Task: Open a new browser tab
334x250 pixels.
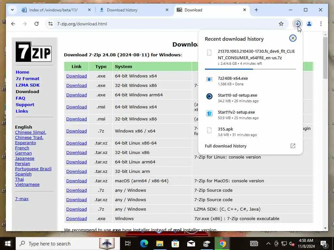Action: point(256,10)
